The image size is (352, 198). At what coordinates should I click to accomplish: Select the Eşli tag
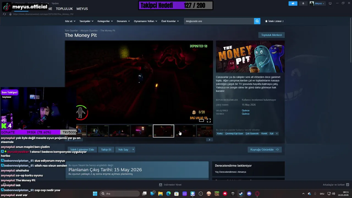pos(271,134)
